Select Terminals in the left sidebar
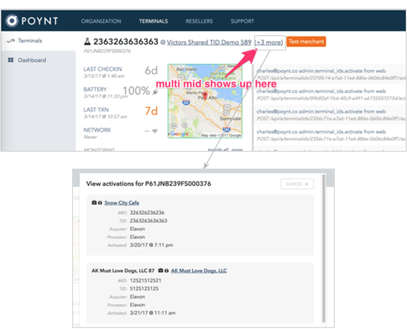 pyautogui.click(x=30, y=41)
